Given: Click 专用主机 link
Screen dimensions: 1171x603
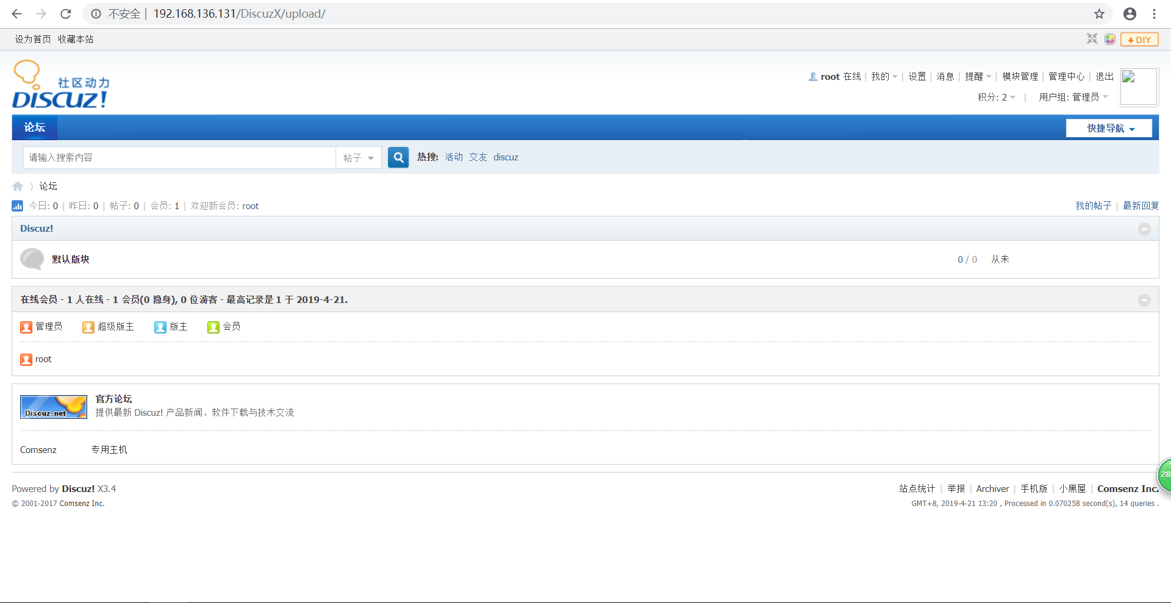Looking at the screenshot, I should pyautogui.click(x=109, y=449).
